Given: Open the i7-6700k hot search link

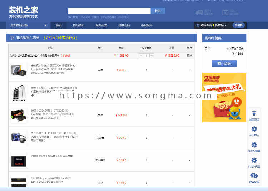Looking at the screenshot, I should point(124,17).
